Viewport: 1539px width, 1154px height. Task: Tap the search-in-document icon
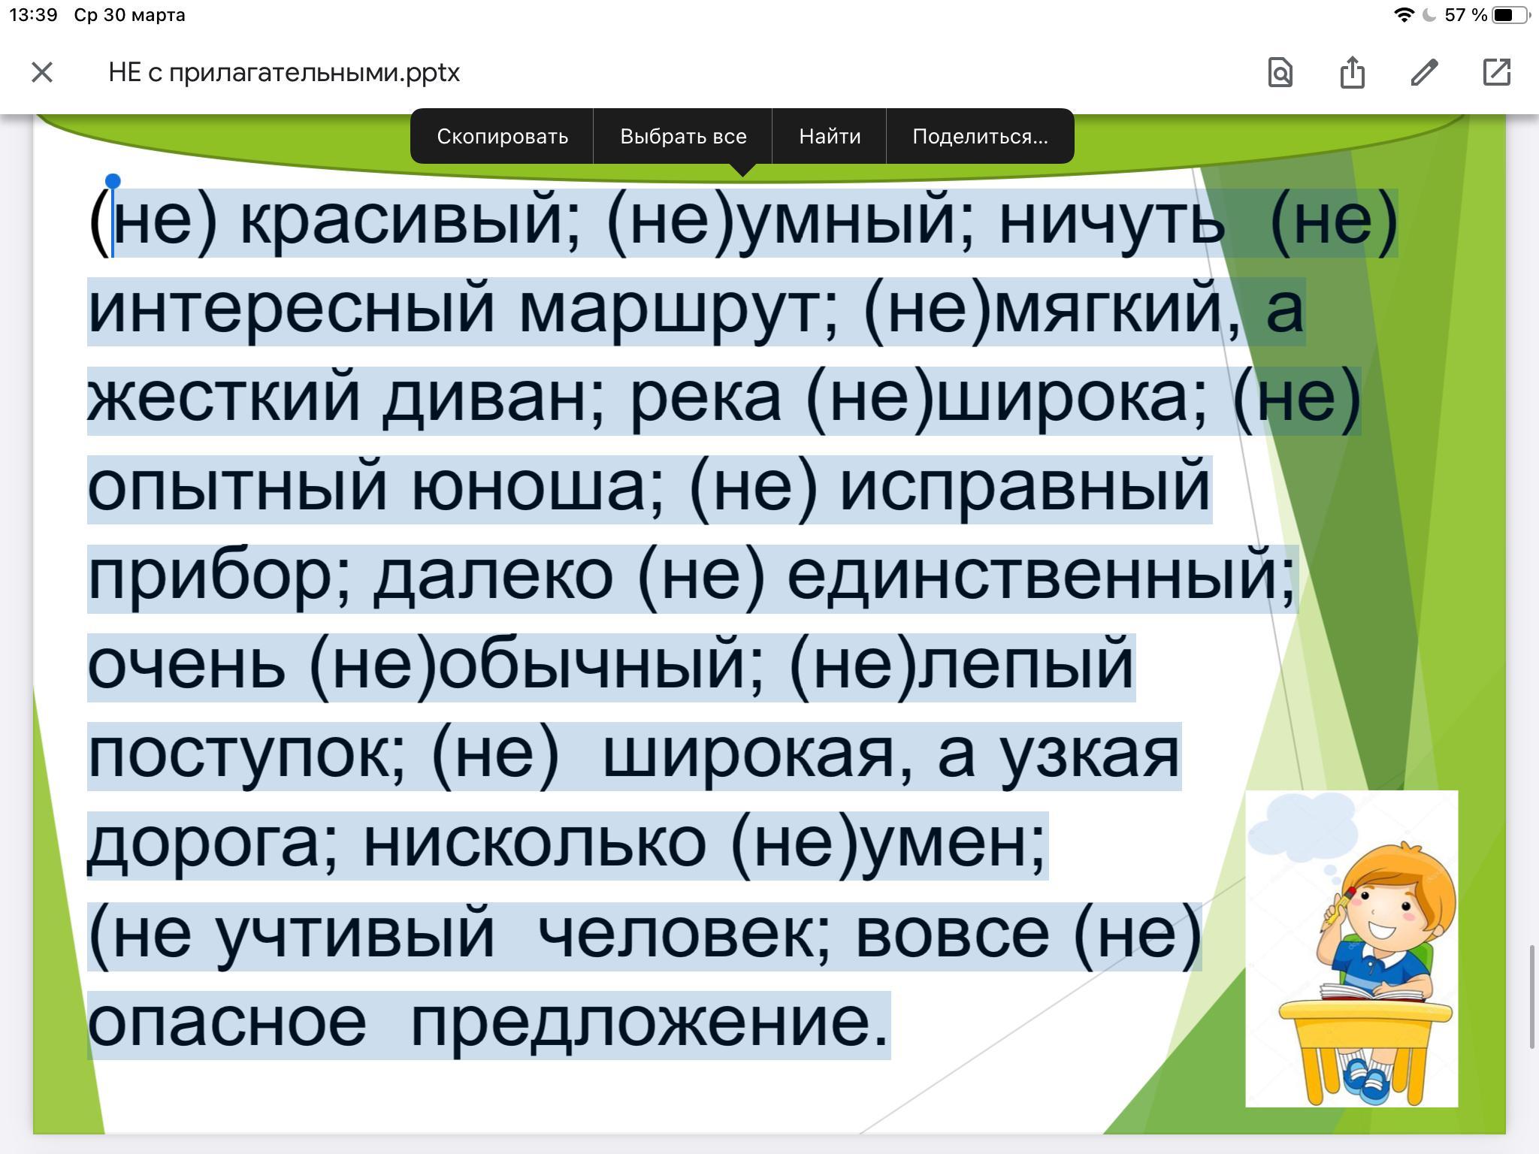[x=1280, y=73]
